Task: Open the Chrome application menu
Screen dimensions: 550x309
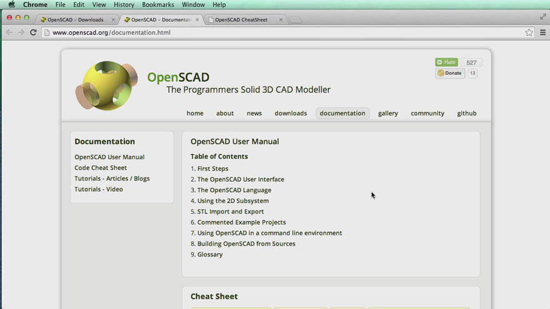Action: click(35, 4)
